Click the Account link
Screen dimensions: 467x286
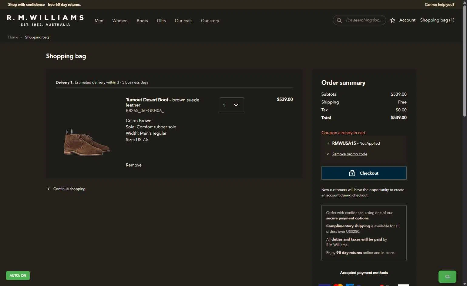(407, 20)
